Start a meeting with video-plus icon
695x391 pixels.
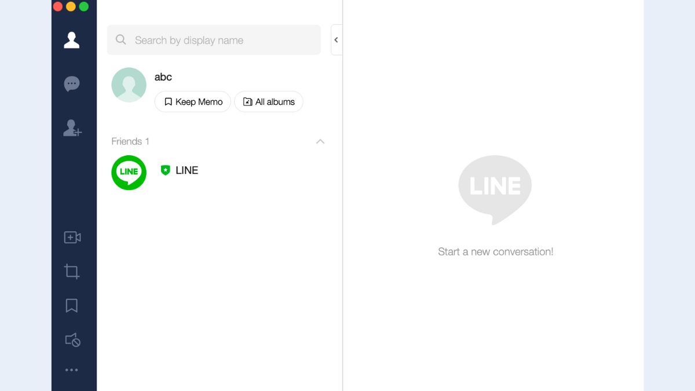click(72, 237)
